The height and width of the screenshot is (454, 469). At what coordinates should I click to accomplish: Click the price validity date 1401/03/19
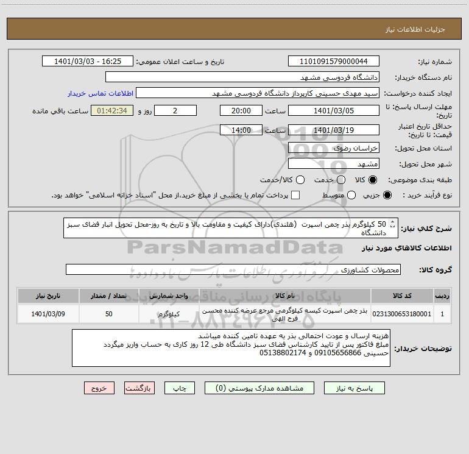(334, 130)
